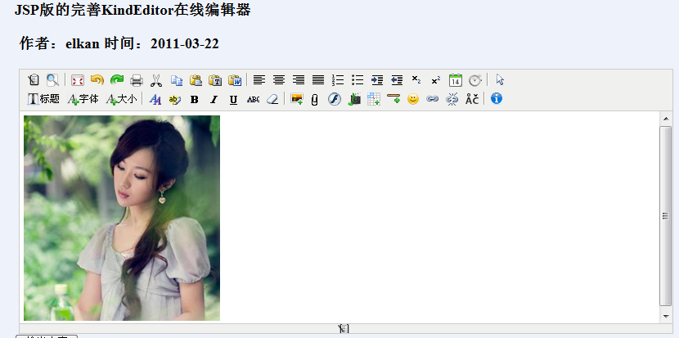Open the highlight background color picker
This screenshot has width=679, height=338.
click(174, 99)
